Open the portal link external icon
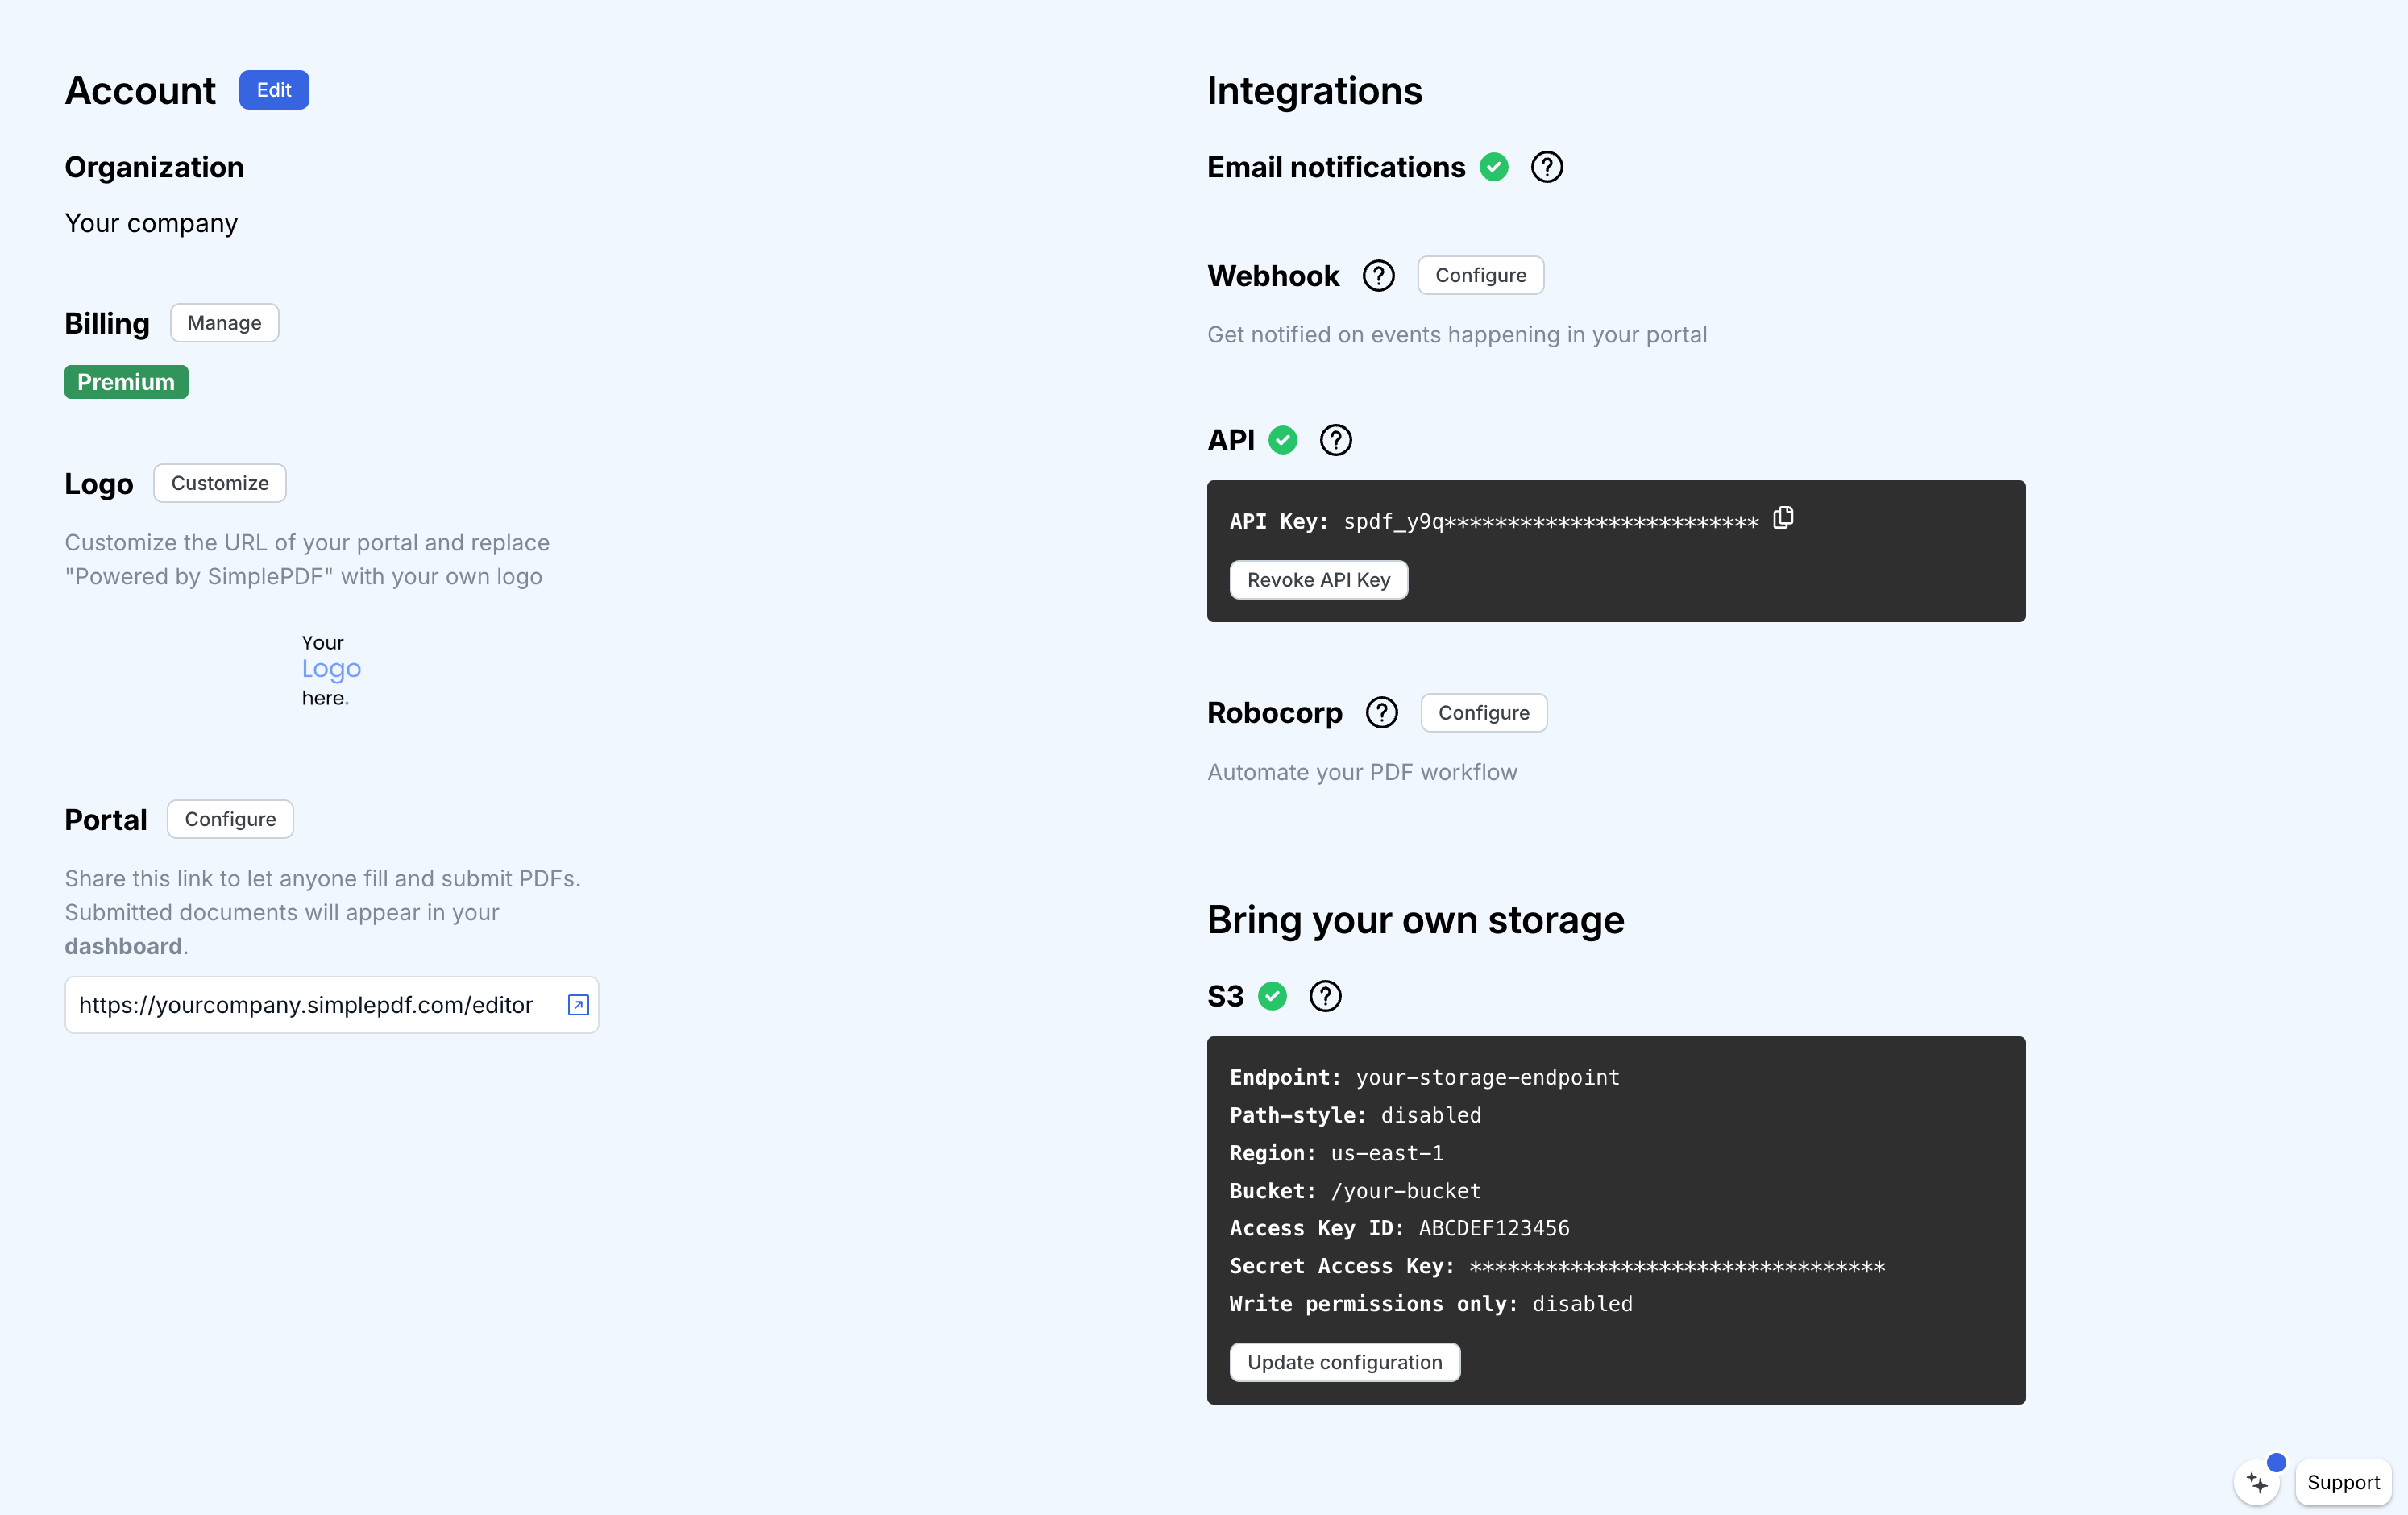Screen dimensions: 2408x1515 tap(578, 1005)
